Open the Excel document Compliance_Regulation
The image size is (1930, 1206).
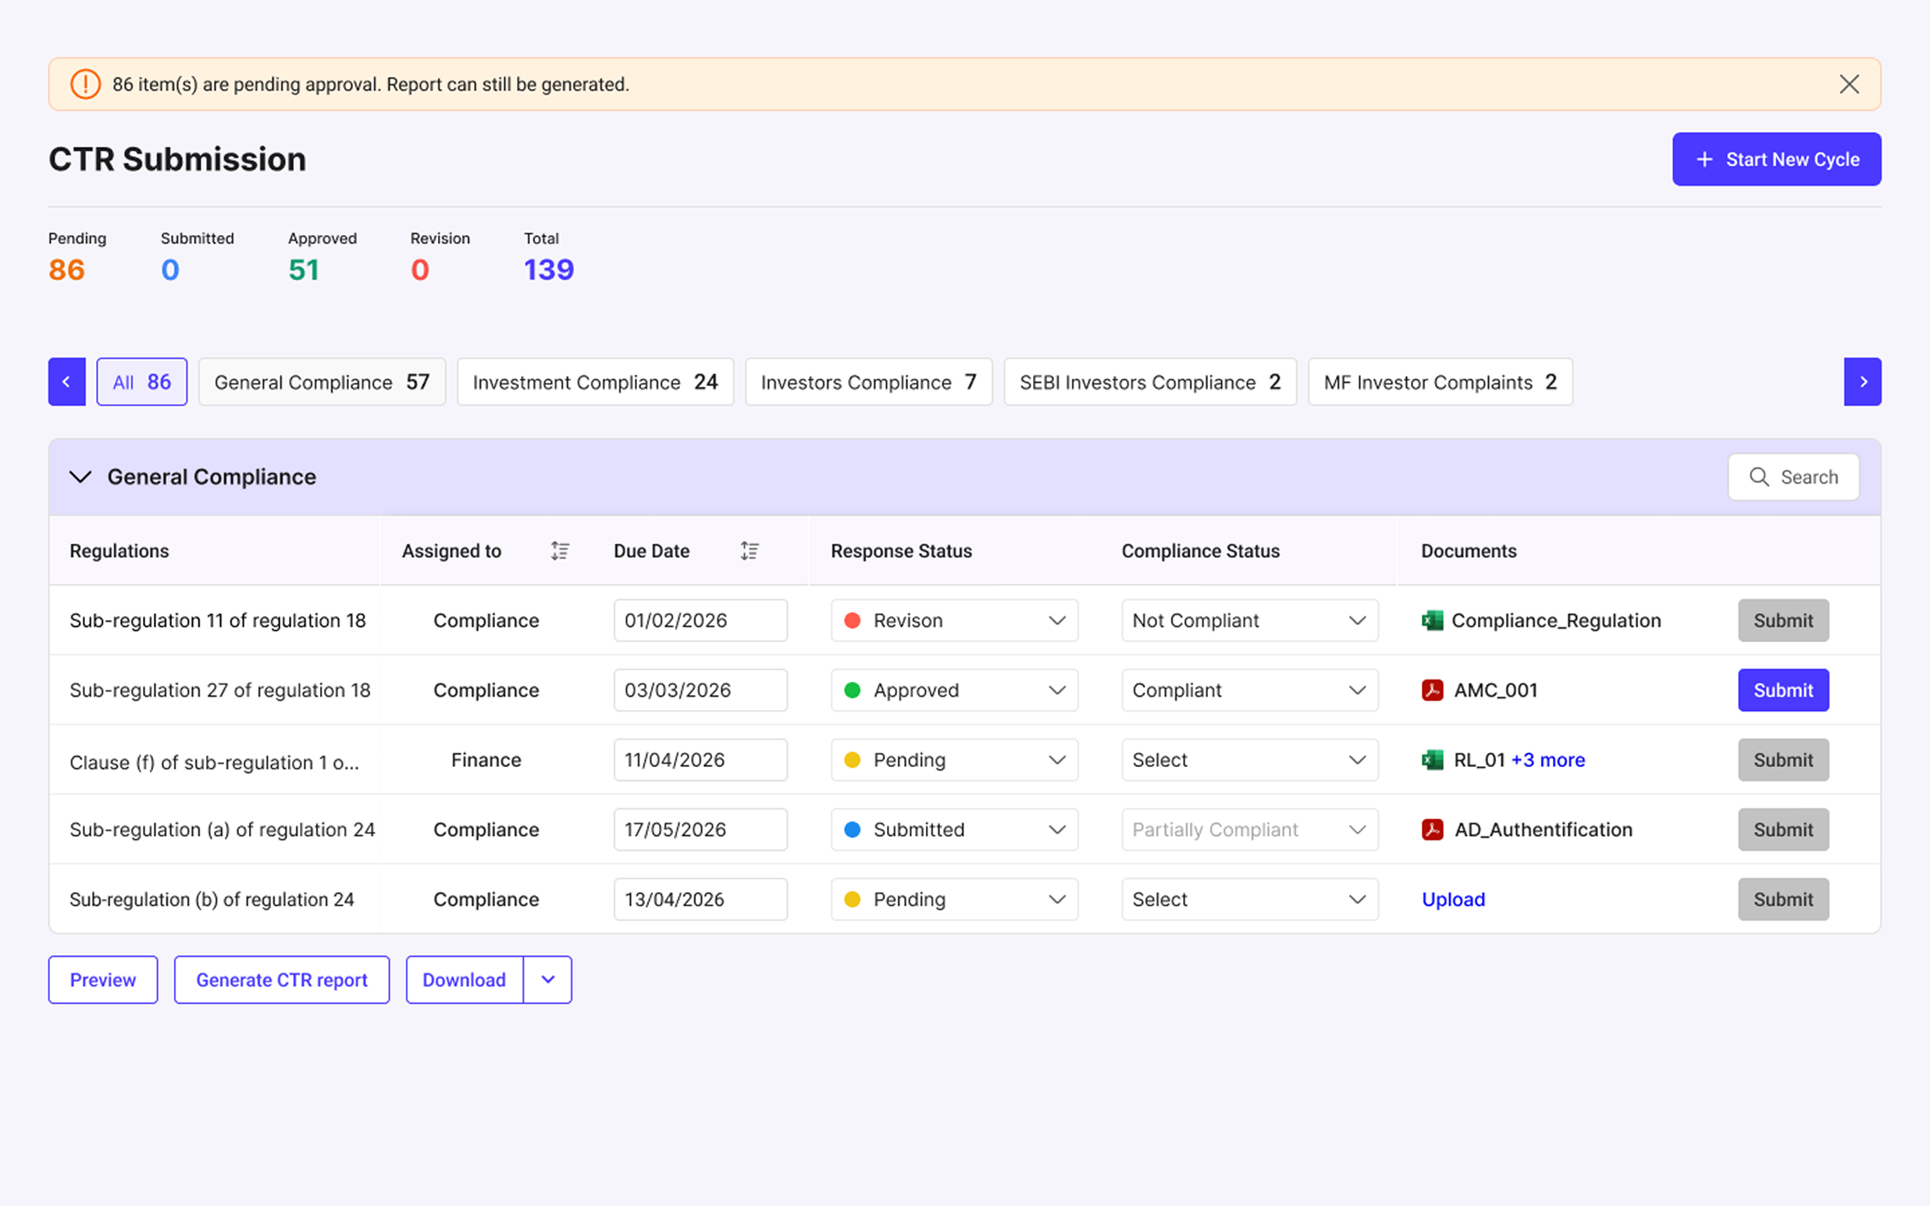(x=1555, y=619)
